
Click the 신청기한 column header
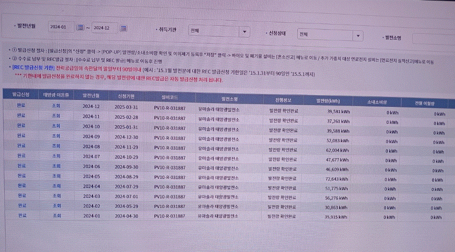point(126,96)
